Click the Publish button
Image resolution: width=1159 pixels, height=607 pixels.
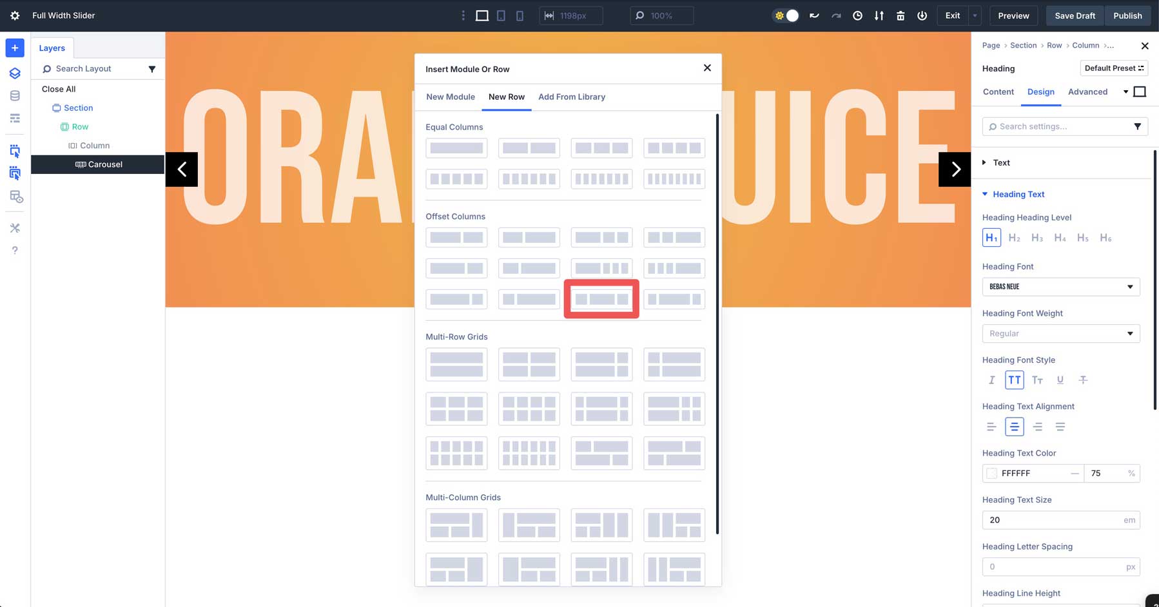[1127, 15]
